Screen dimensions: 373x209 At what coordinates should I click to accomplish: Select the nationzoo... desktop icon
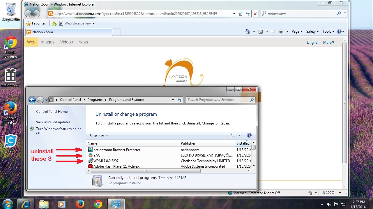pos(11,77)
